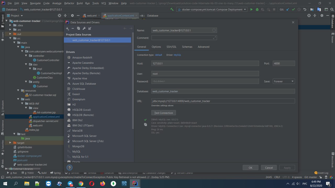
Task: Hide the Project tool window
Action: [78, 16]
